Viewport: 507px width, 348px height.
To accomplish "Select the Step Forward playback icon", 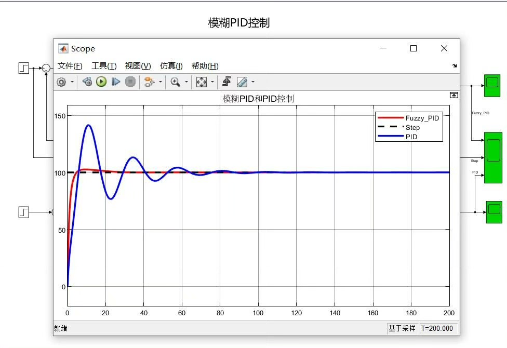I will (115, 82).
